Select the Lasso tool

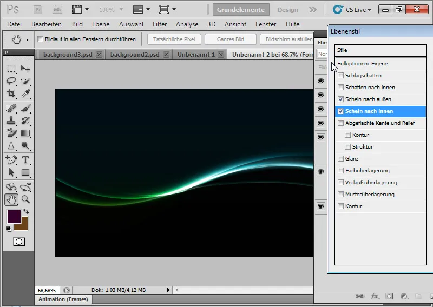point(11,81)
